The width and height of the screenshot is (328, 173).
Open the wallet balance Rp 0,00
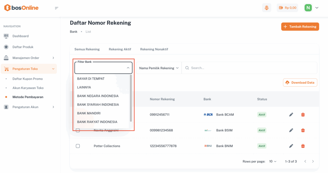tap(287, 8)
